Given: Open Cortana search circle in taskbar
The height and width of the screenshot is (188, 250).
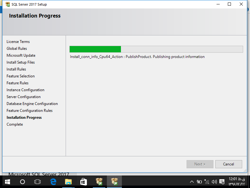Looking at the screenshot, I should pyautogui.click(x=22, y=182).
